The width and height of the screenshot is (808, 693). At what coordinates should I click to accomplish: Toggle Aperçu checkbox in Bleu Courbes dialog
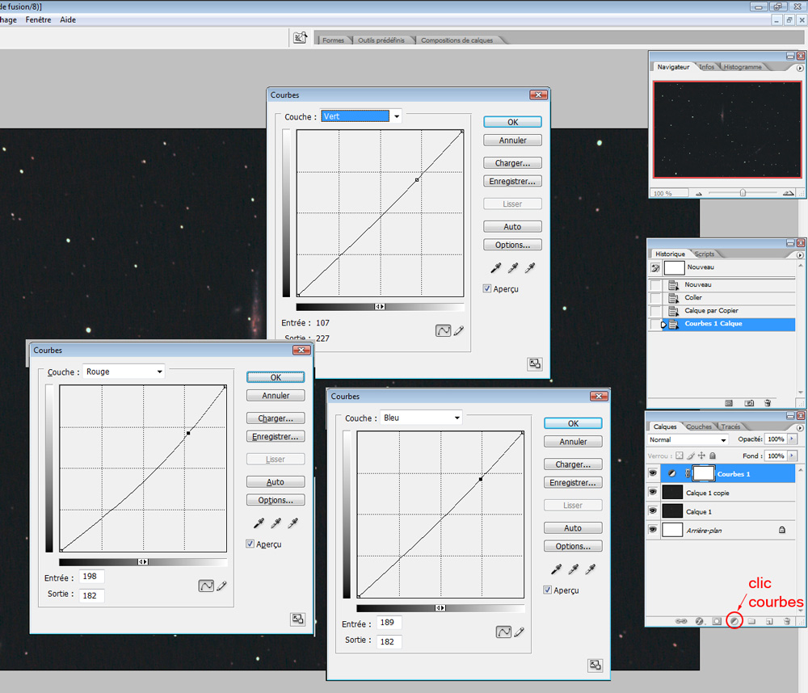(x=547, y=590)
